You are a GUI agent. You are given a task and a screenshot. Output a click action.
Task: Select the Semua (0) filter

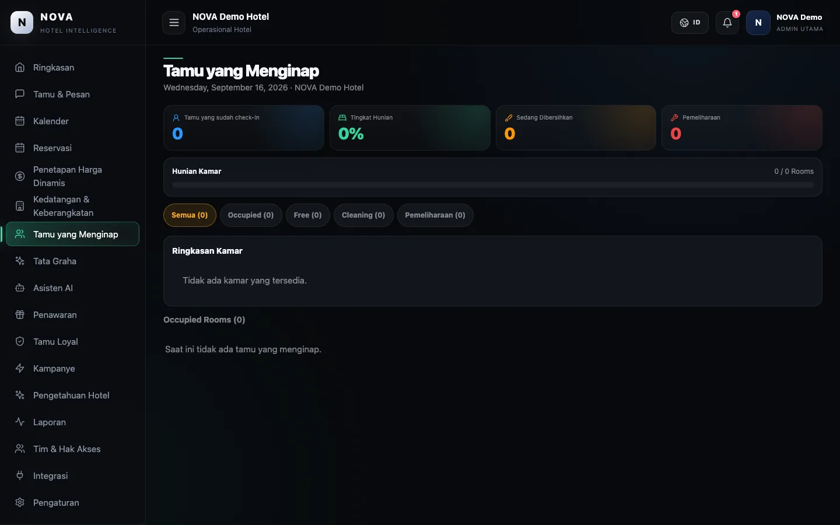coord(190,215)
